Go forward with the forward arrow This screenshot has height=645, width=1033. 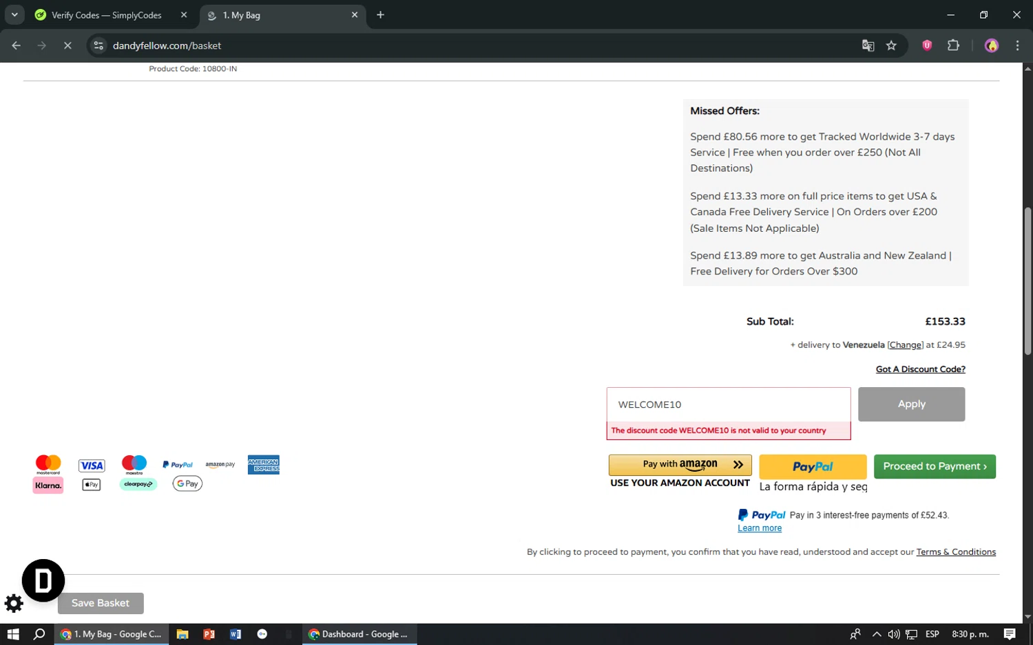point(42,45)
